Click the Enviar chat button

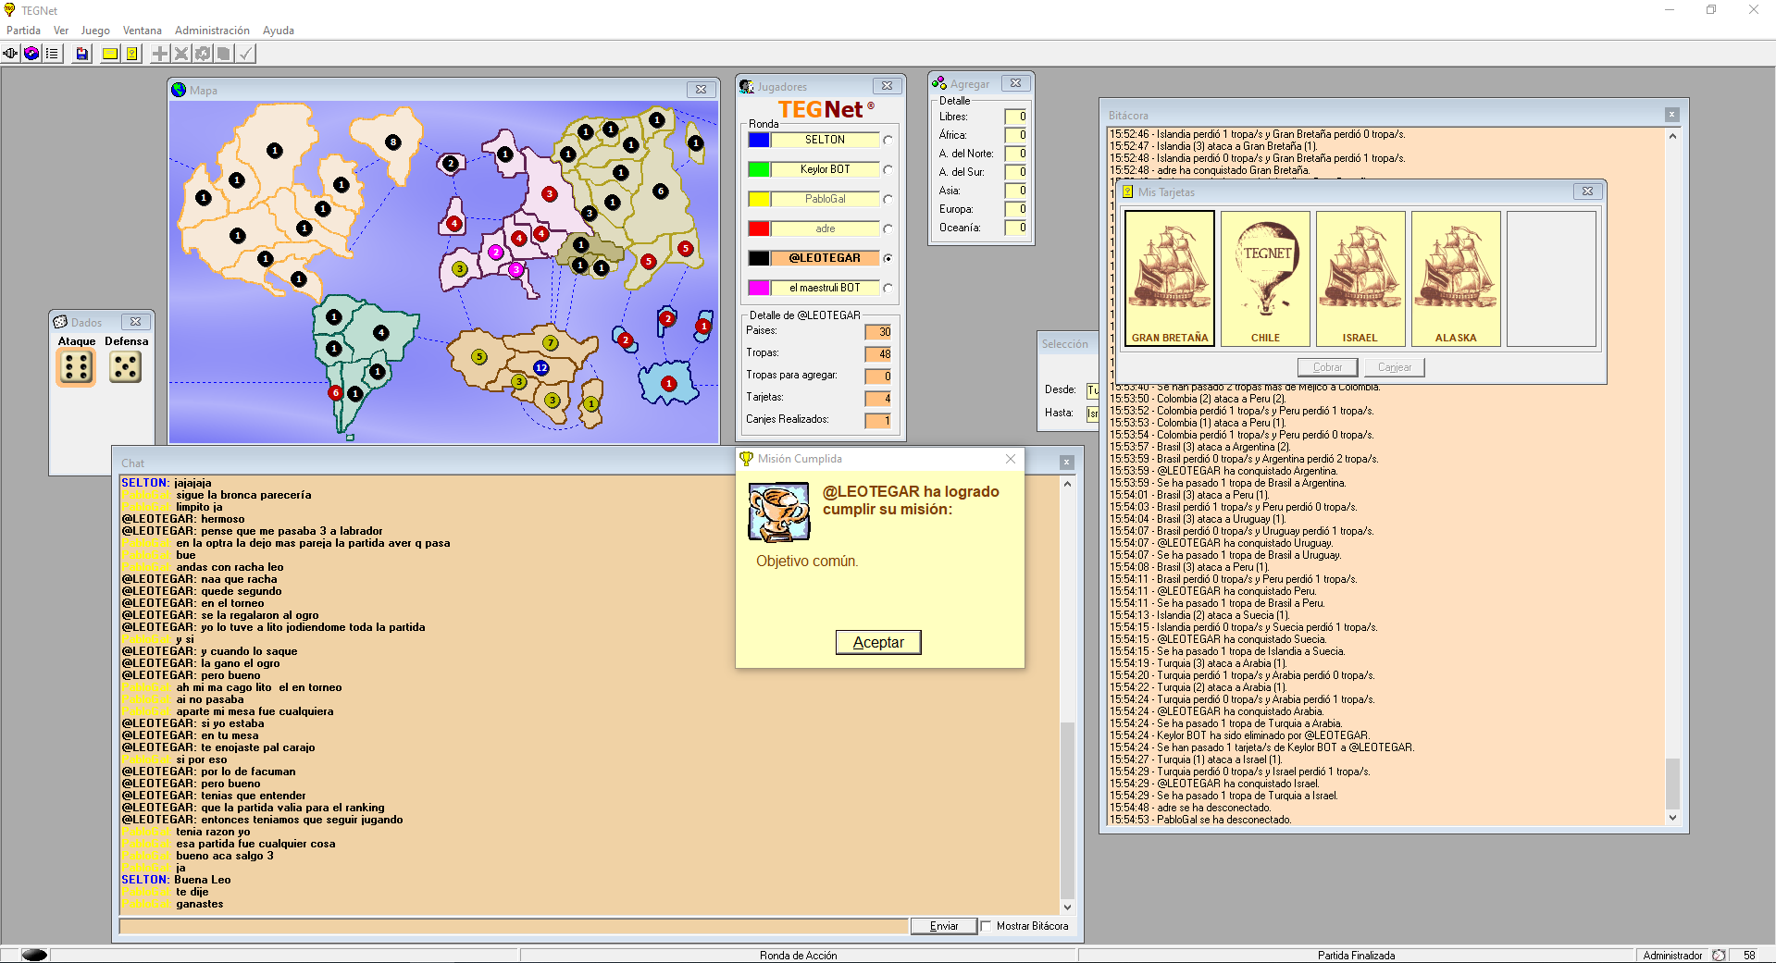tap(943, 926)
